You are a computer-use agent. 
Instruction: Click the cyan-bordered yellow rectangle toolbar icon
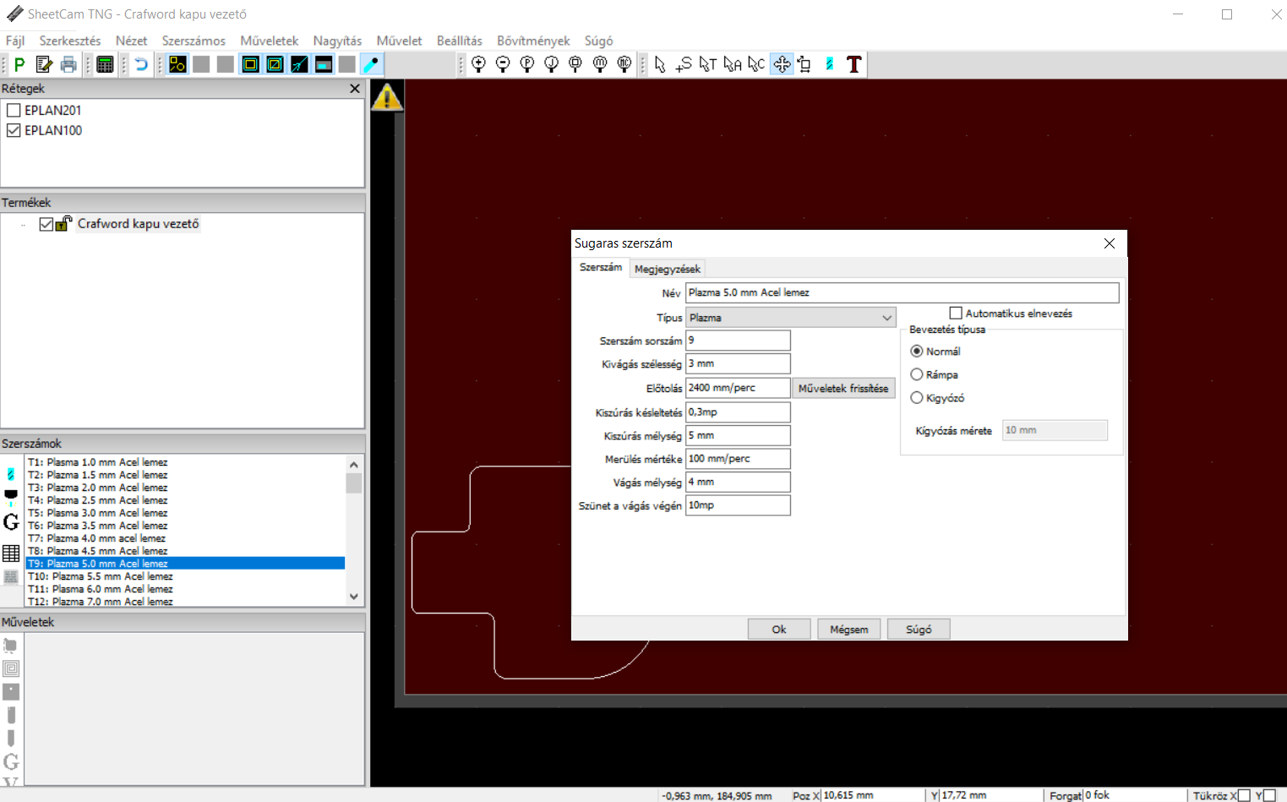pyautogui.click(x=251, y=64)
